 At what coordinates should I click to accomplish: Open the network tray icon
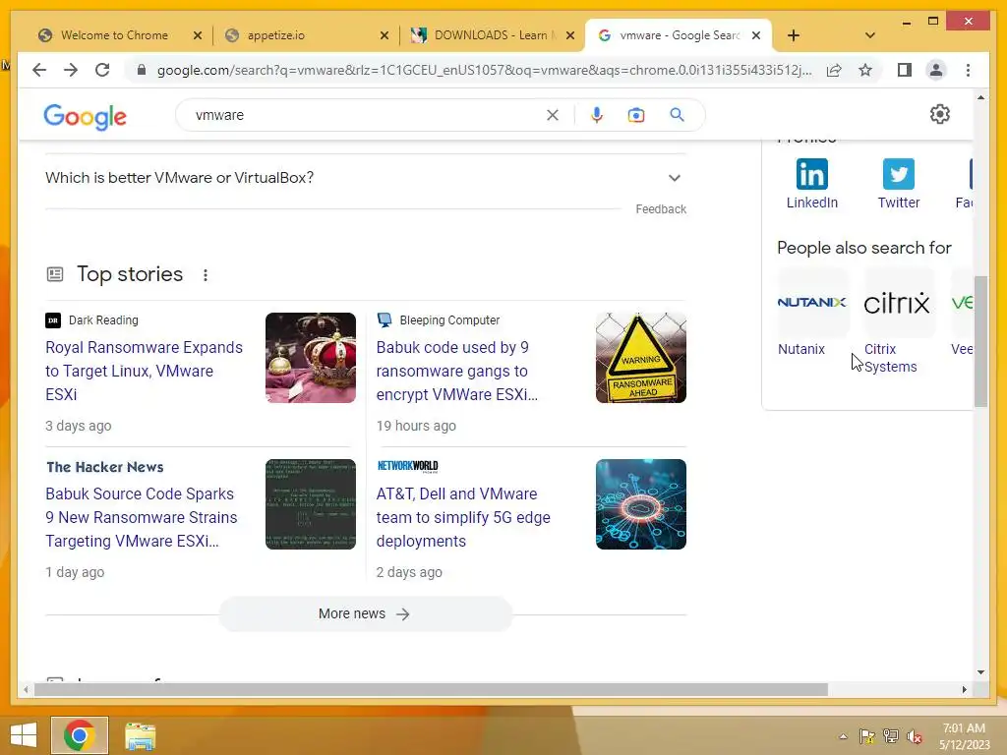(x=891, y=736)
